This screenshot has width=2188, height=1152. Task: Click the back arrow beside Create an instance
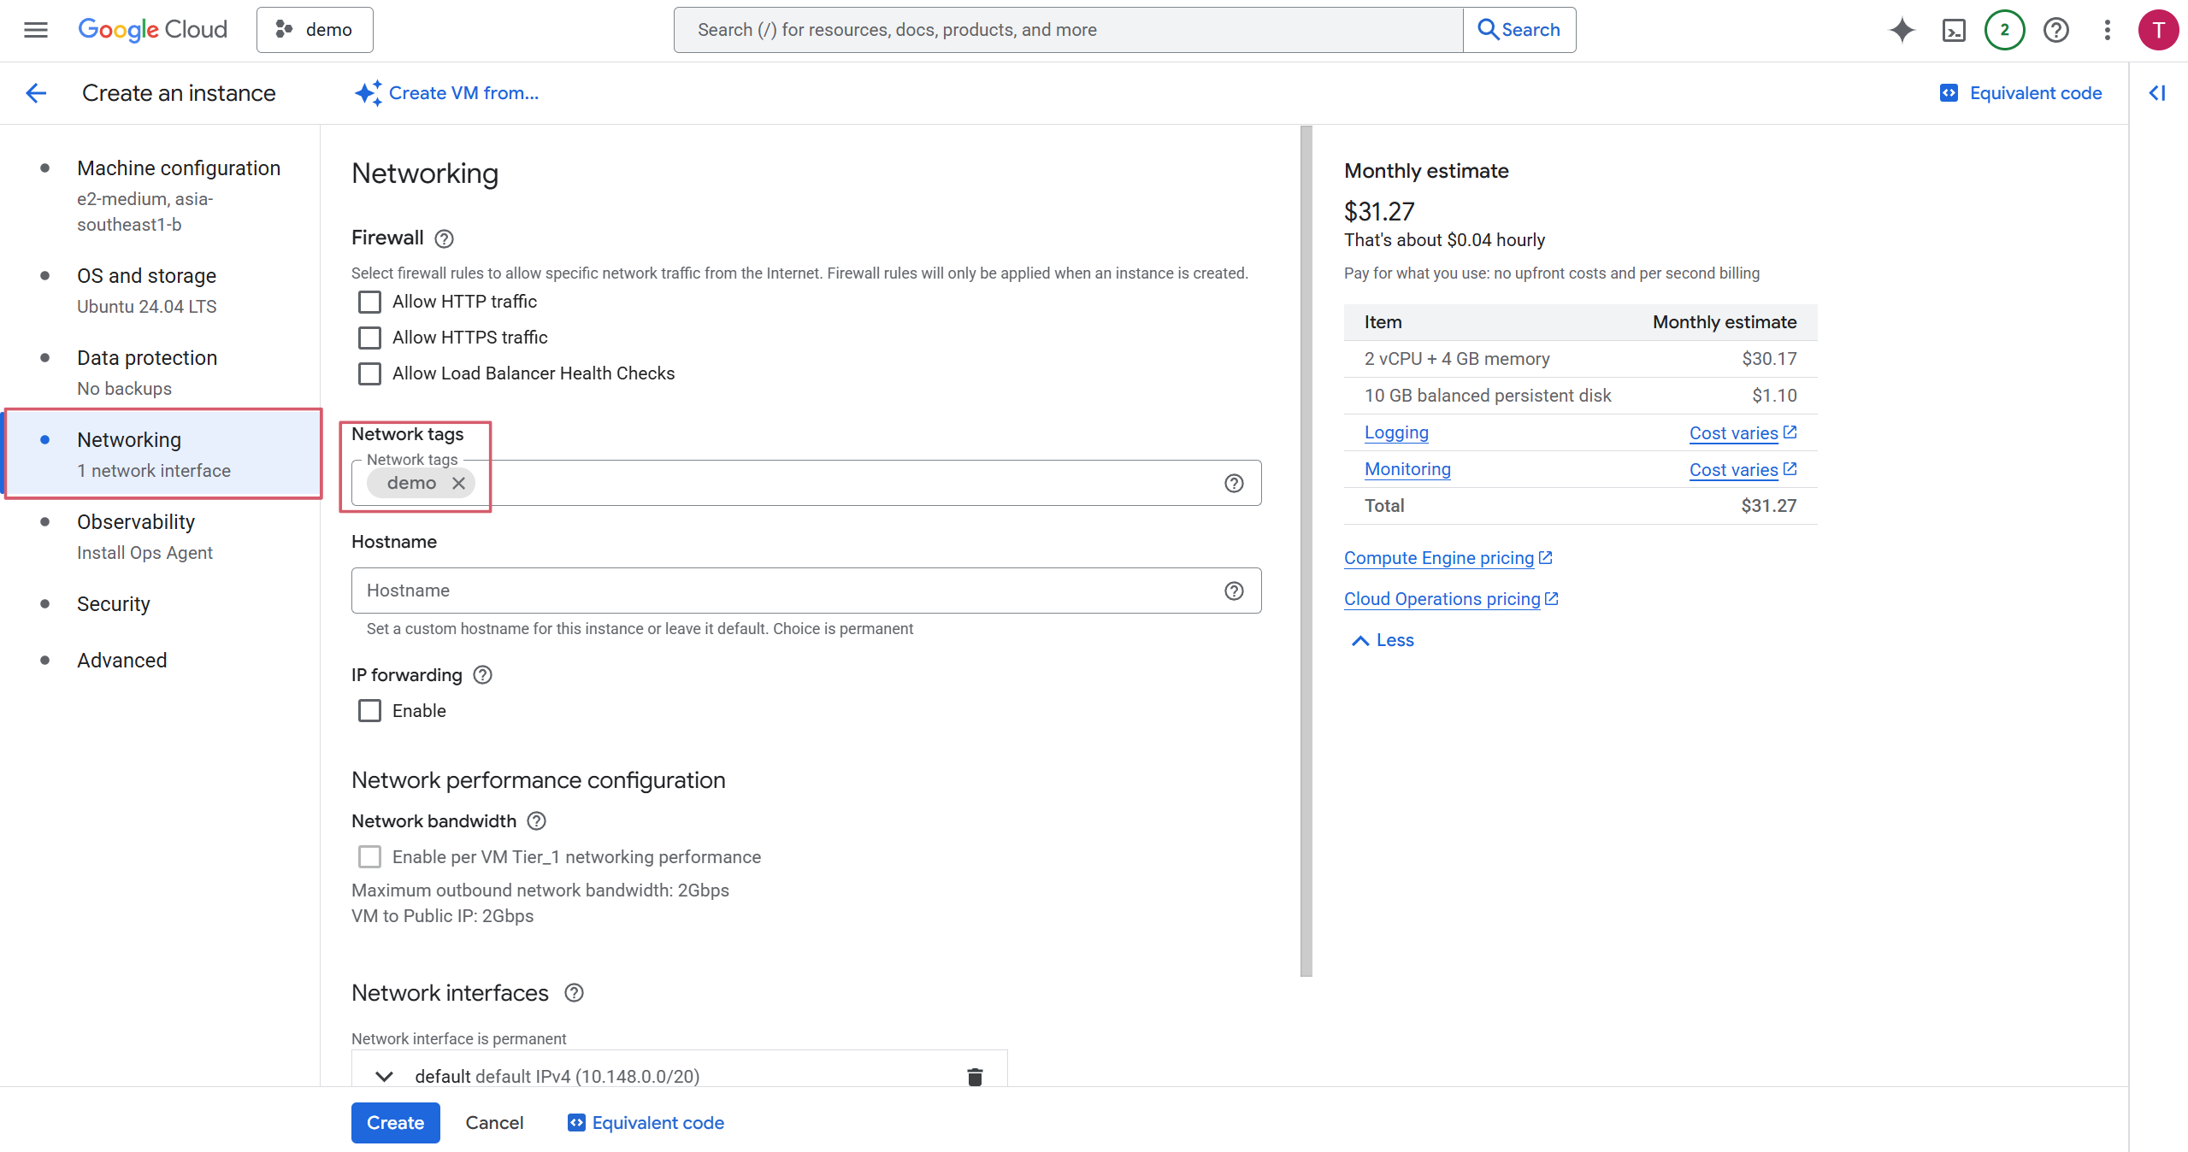[36, 93]
